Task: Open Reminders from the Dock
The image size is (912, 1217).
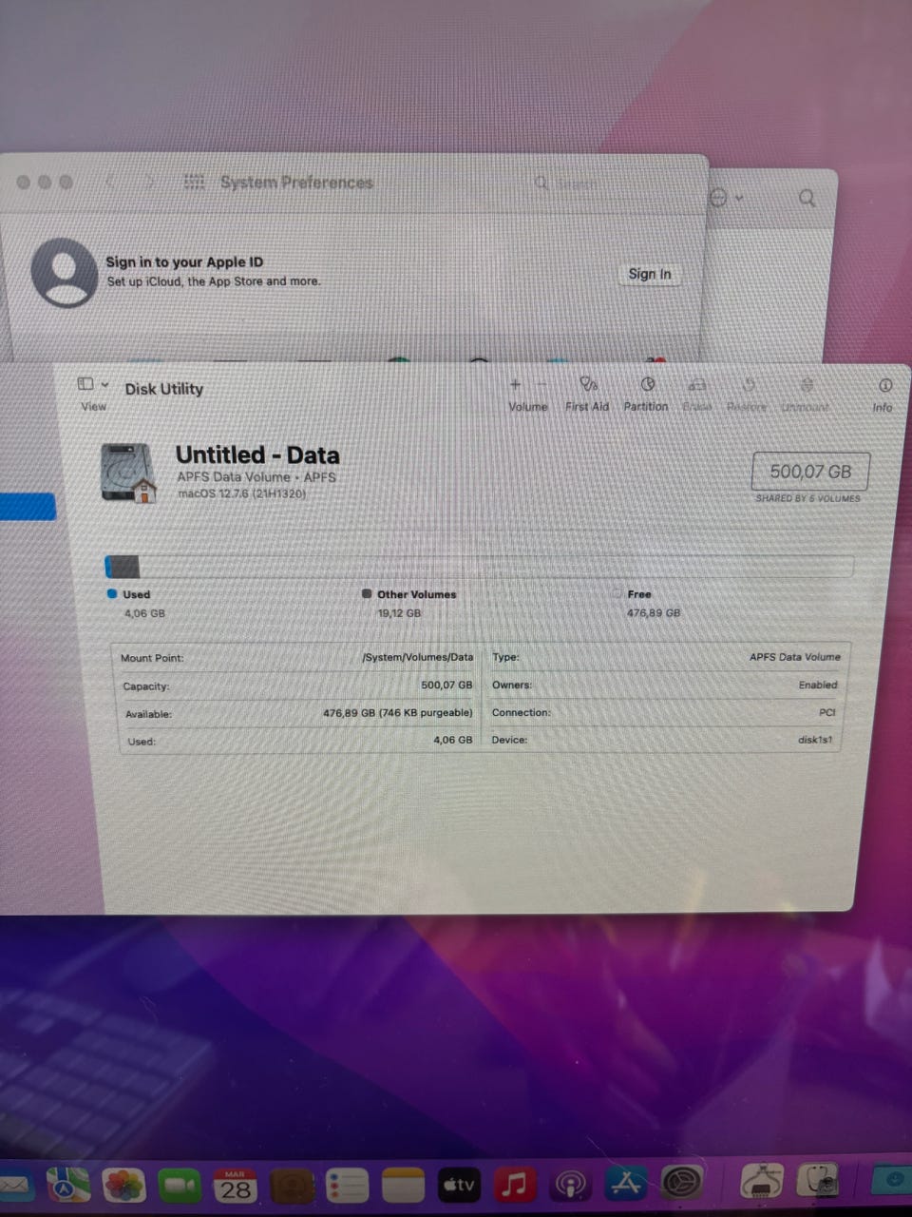Action: click(x=347, y=1185)
